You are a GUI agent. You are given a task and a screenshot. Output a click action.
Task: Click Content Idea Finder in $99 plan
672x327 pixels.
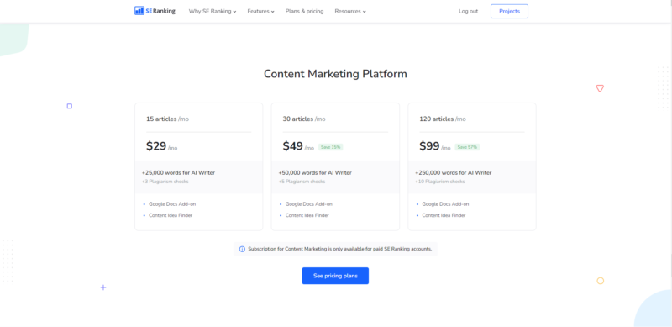pyautogui.click(x=444, y=215)
